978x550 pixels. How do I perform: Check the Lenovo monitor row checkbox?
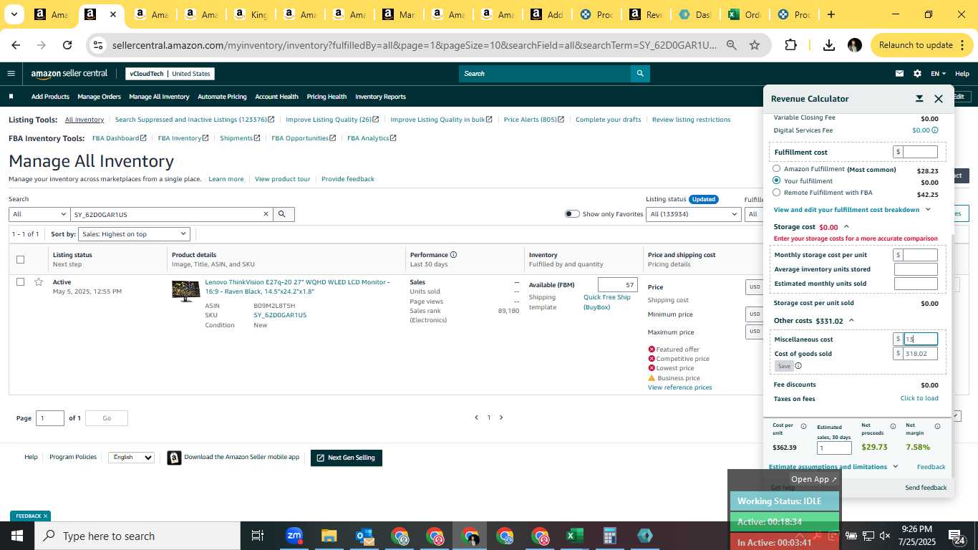click(20, 282)
